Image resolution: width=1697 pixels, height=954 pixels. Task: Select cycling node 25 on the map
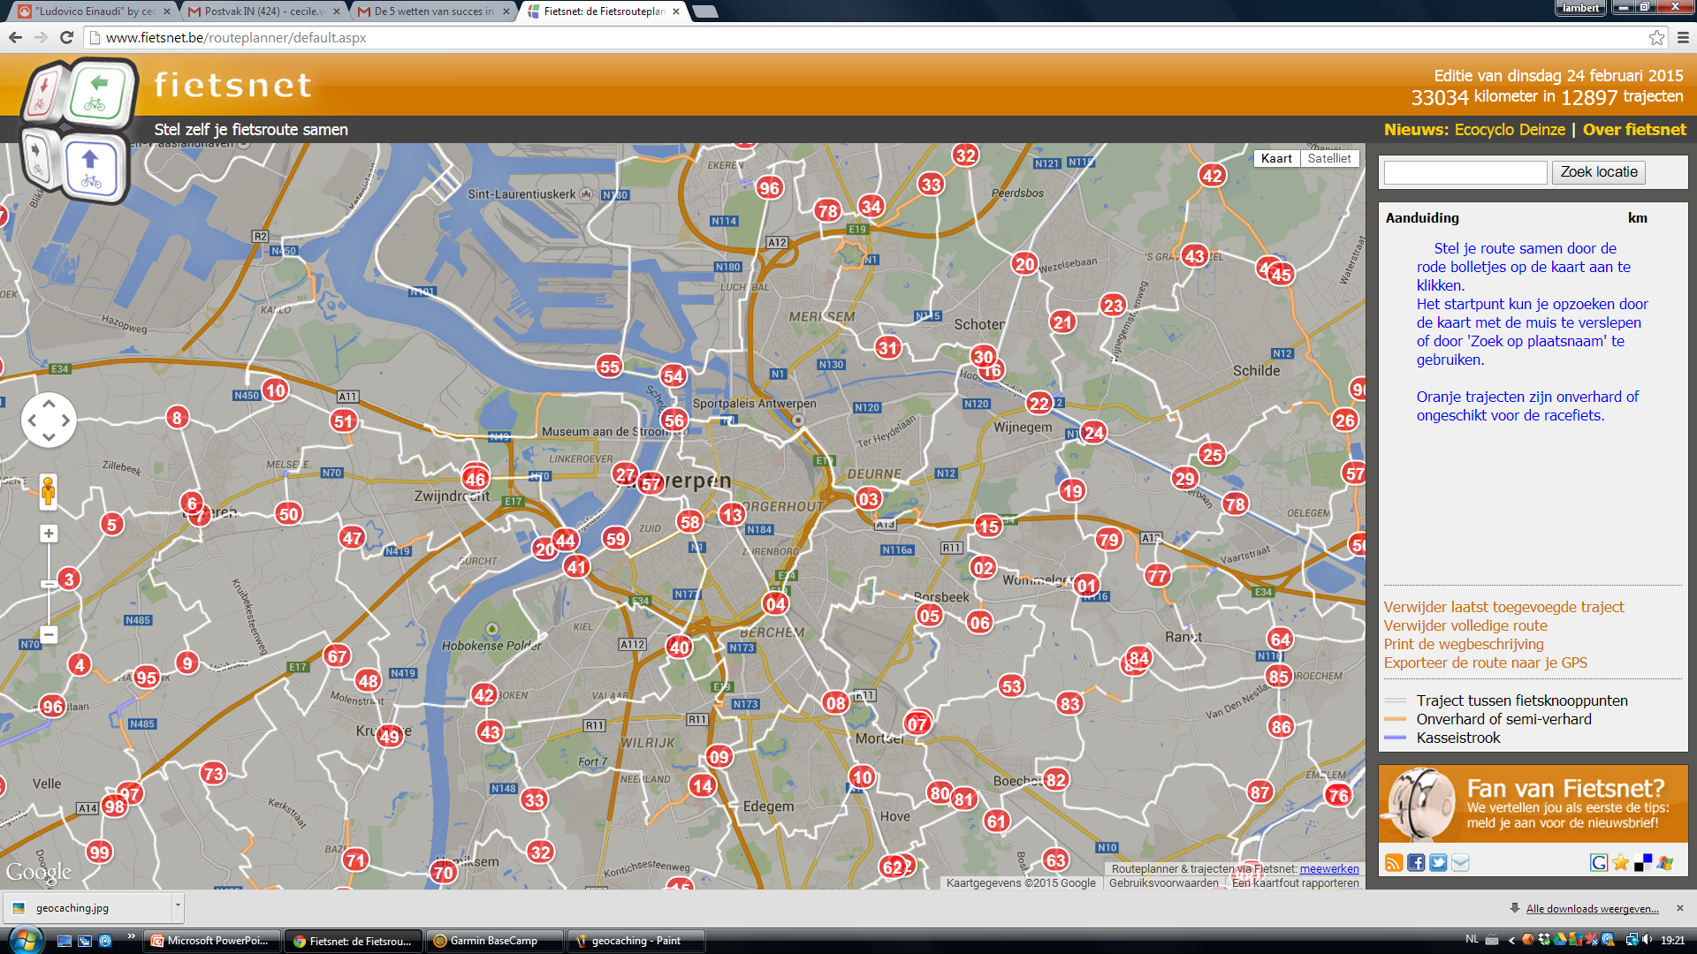pos(1212,455)
